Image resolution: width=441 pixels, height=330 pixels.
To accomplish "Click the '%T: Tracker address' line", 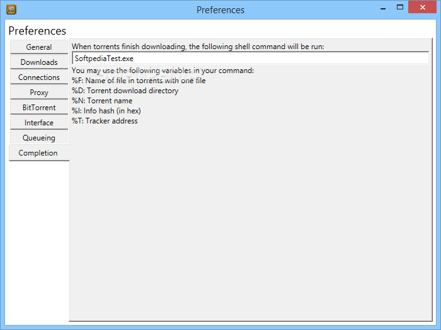I will click(x=105, y=121).
